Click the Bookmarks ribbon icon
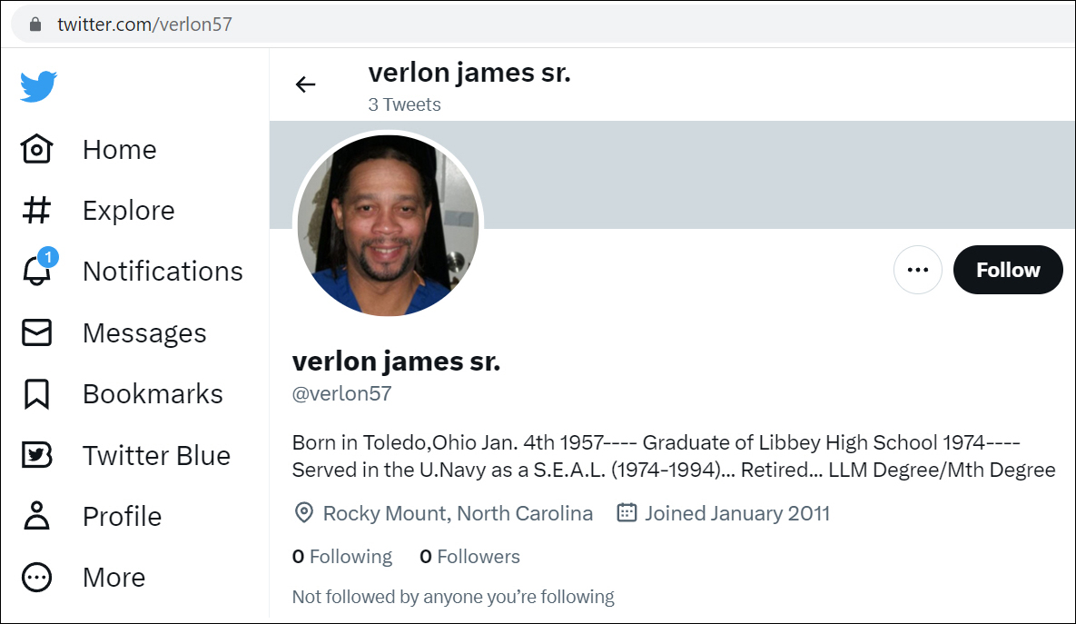1076x624 pixels. coord(37,394)
